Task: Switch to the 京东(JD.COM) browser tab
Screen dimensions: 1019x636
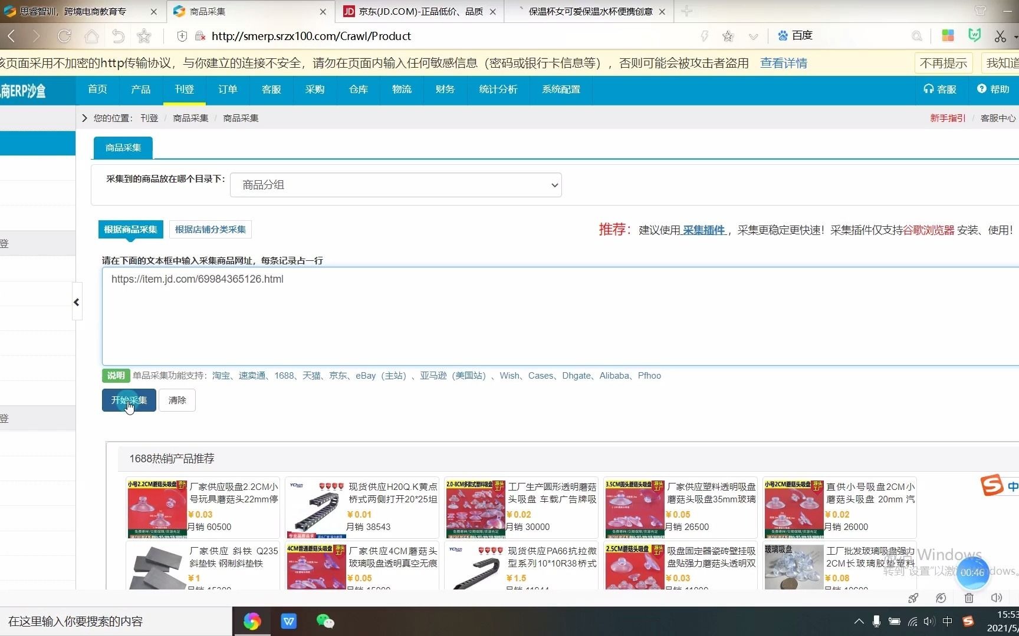Action: (413, 11)
